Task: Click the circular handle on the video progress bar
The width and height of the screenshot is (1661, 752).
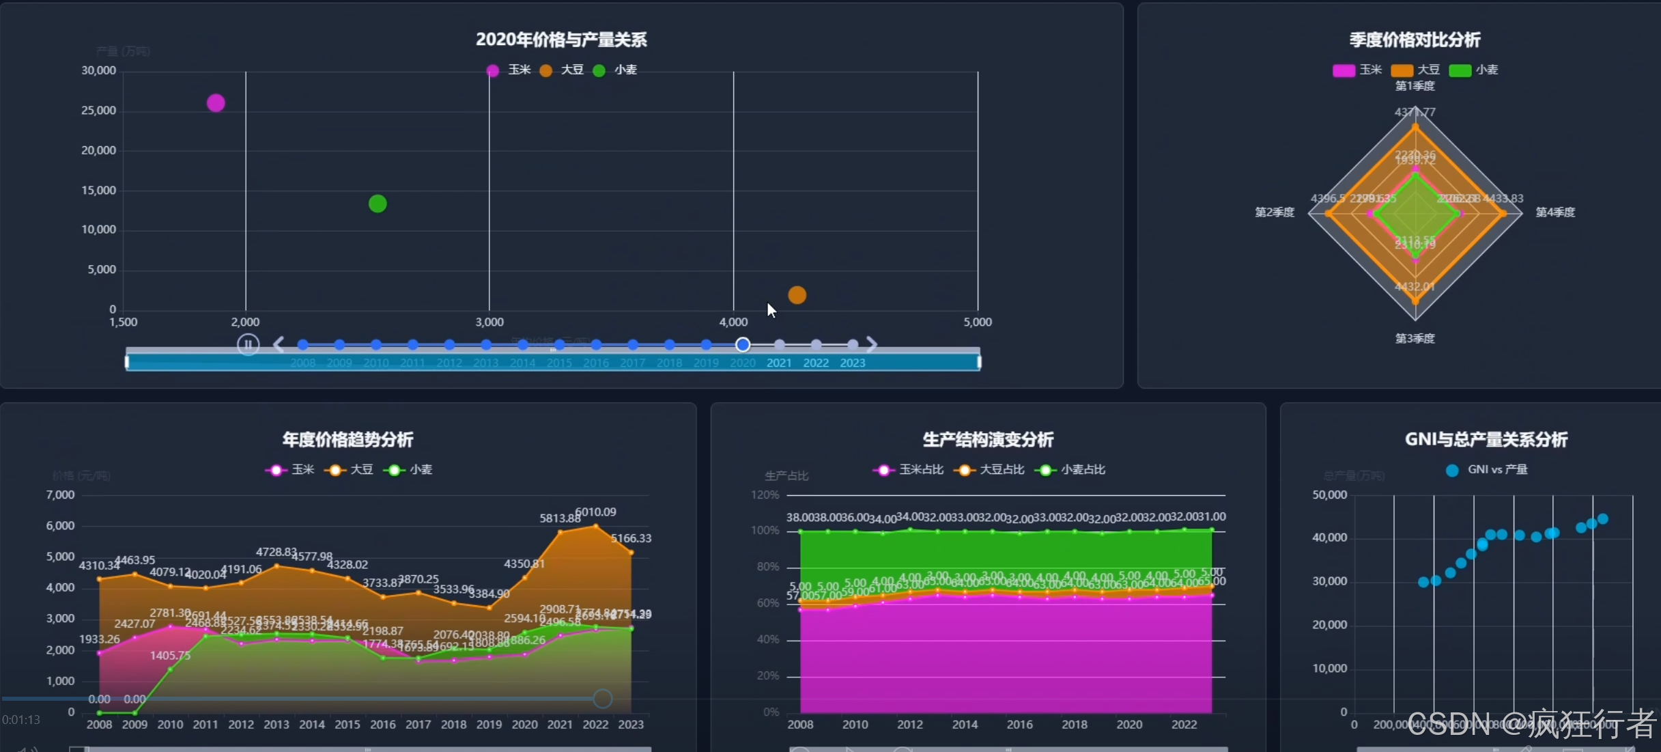Action: (602, 698)
